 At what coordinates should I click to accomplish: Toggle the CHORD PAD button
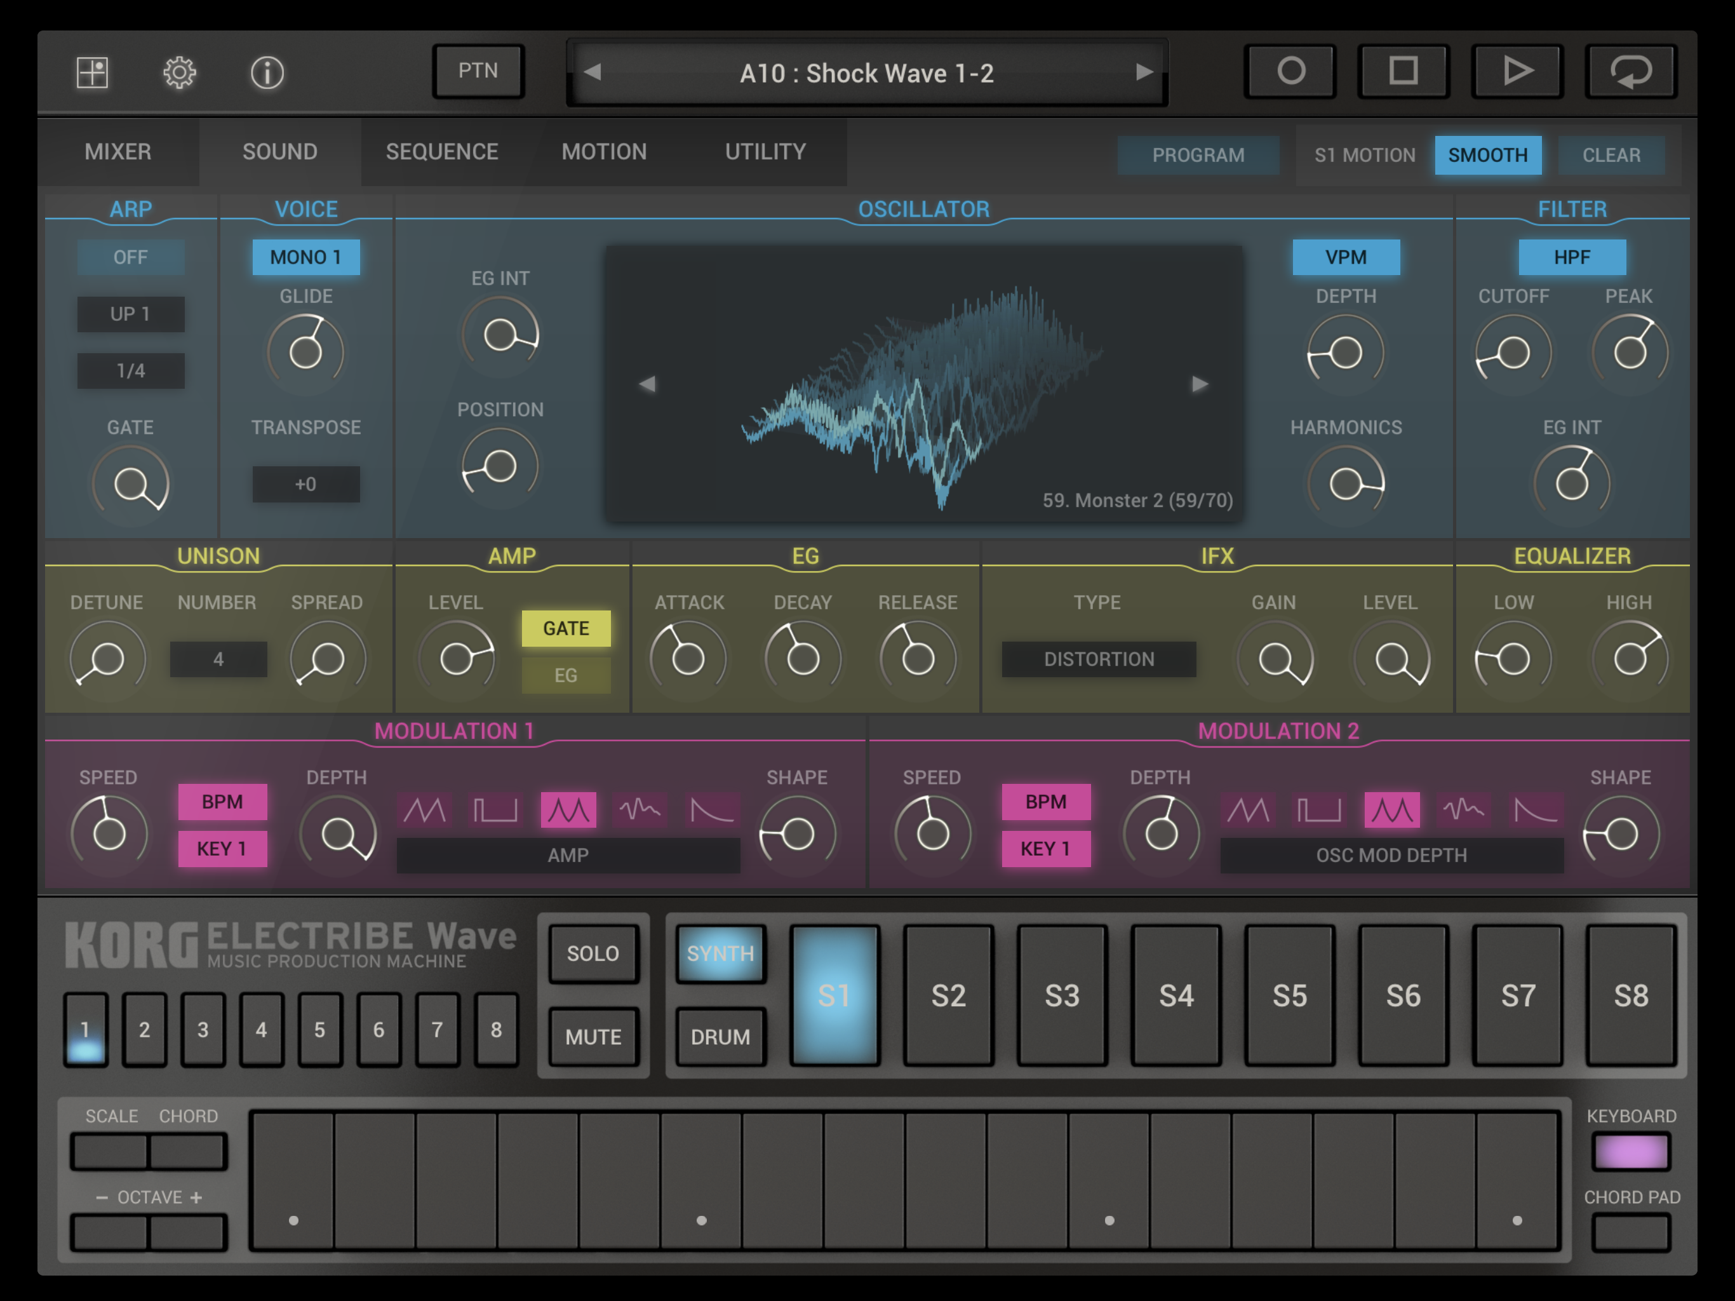[x=1631, y=1233]
